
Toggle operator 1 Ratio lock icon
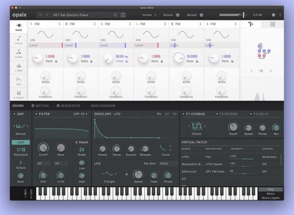pyautogui.click(x=56, y=61)
